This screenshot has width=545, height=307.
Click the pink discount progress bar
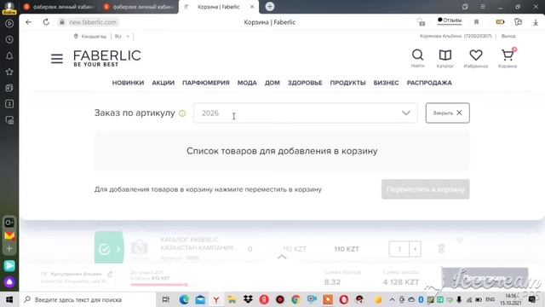pos(158,285)
